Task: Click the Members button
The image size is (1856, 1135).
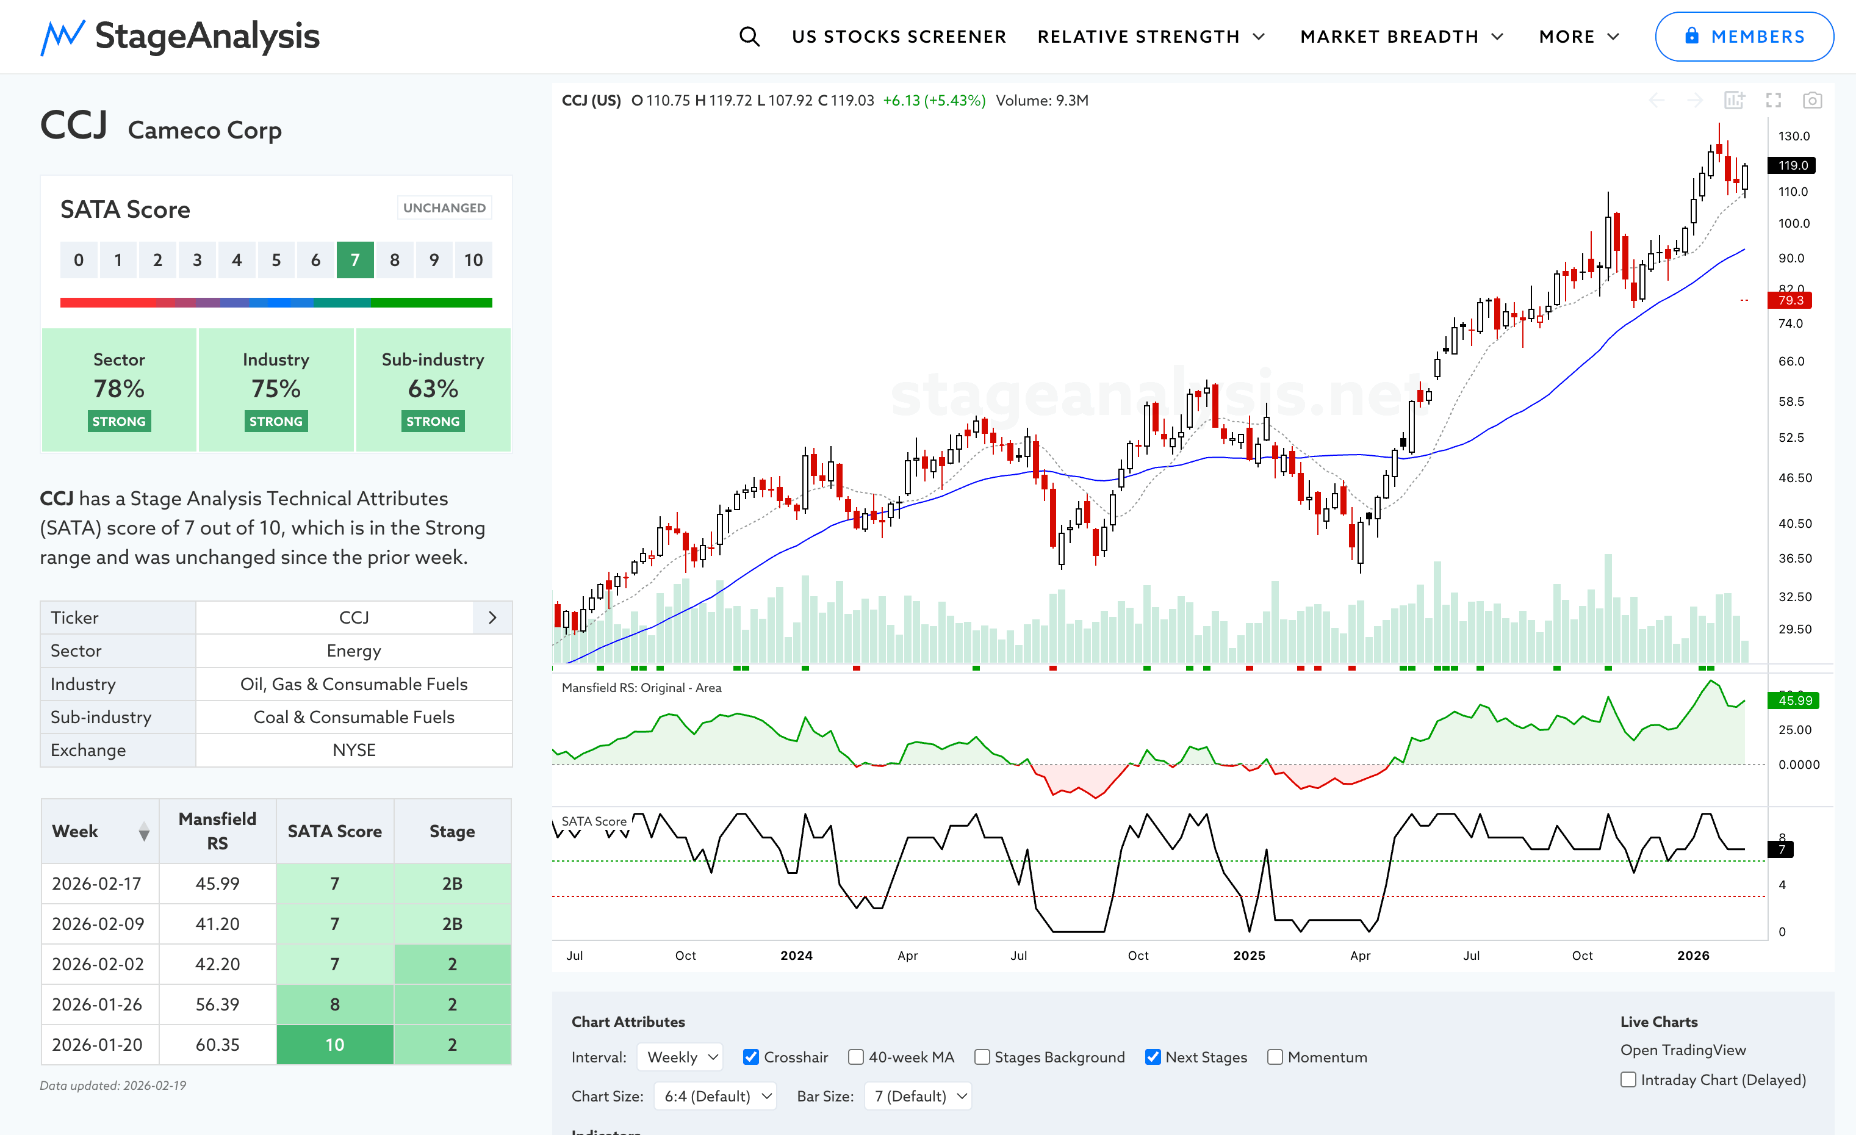Action: [x=1744, y=36]
